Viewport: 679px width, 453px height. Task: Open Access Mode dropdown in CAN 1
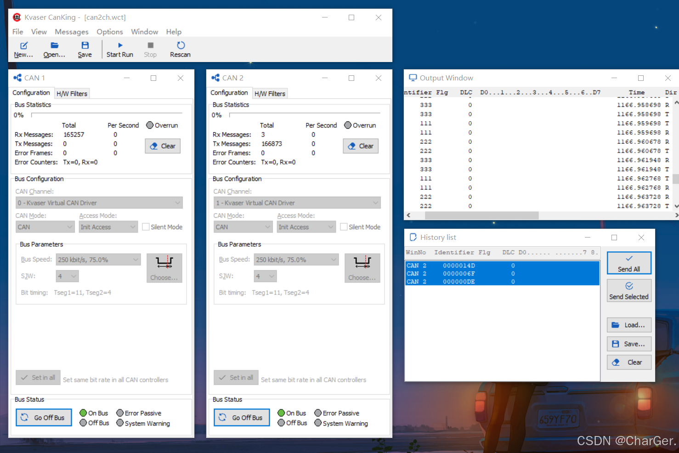(x=108, y=227)
